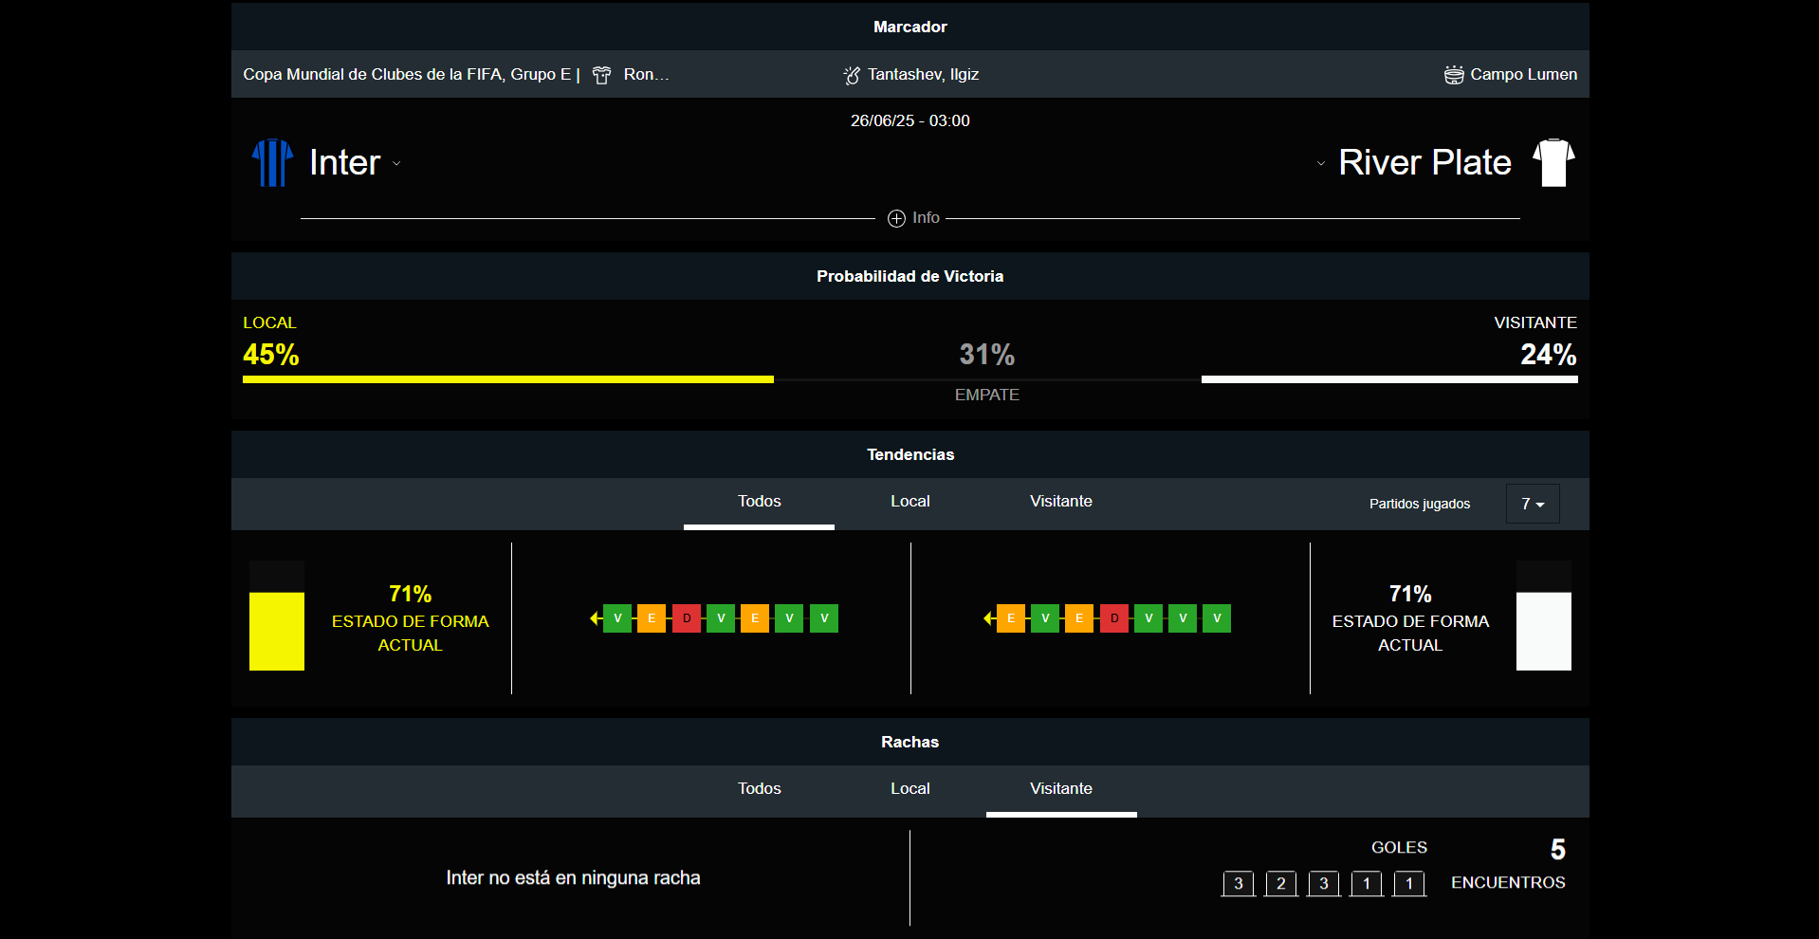Click the Inter blue striped jersey icon

tap(272, 162)
